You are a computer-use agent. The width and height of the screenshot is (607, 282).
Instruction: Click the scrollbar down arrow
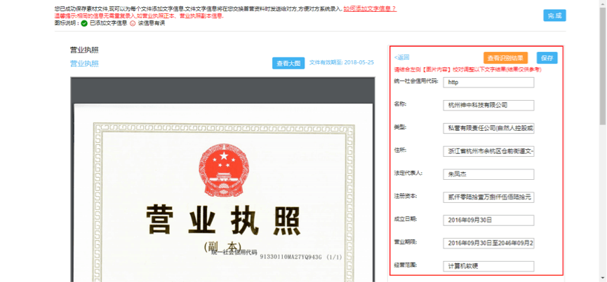(603, 279)
